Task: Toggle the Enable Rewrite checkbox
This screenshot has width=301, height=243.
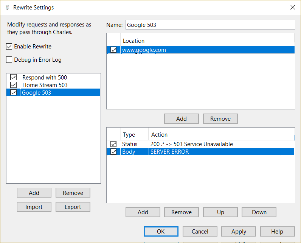Action: (9, 47)
